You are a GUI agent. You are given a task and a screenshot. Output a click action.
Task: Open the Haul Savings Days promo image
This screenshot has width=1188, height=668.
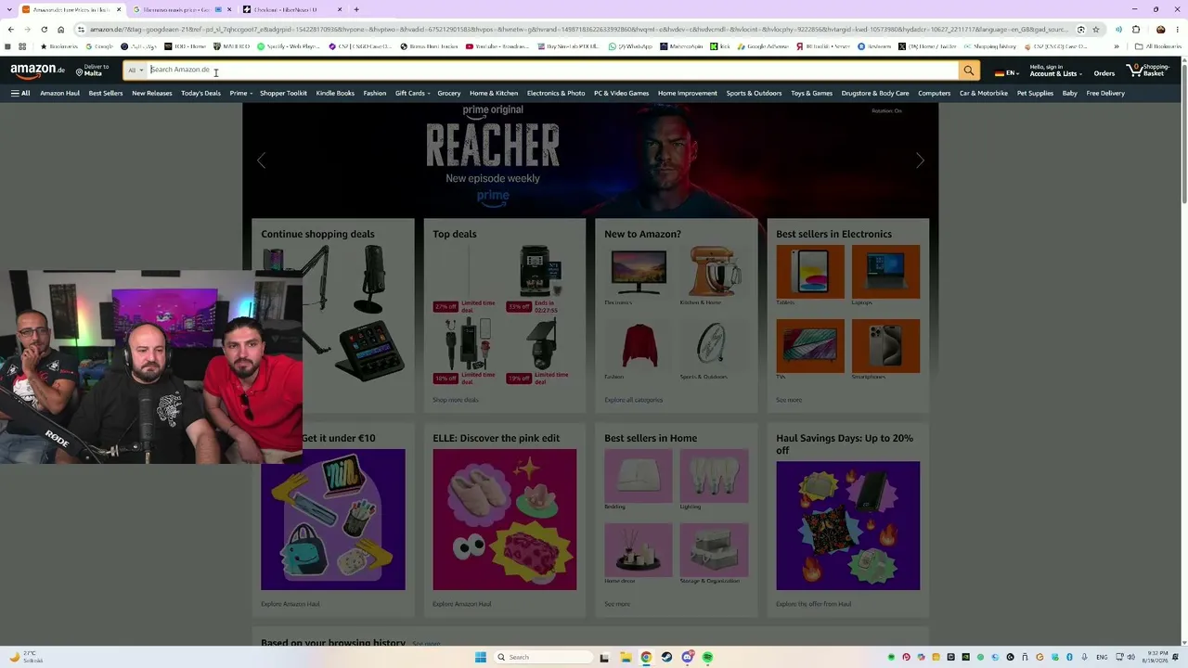point(847,525)
